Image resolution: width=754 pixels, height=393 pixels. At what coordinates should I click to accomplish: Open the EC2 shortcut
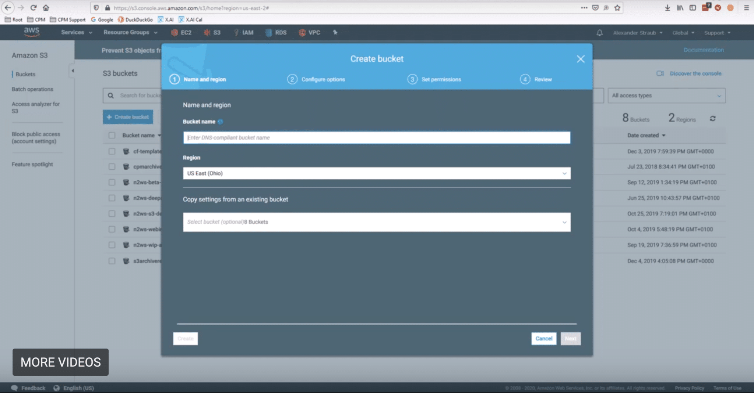coord(182,32)
